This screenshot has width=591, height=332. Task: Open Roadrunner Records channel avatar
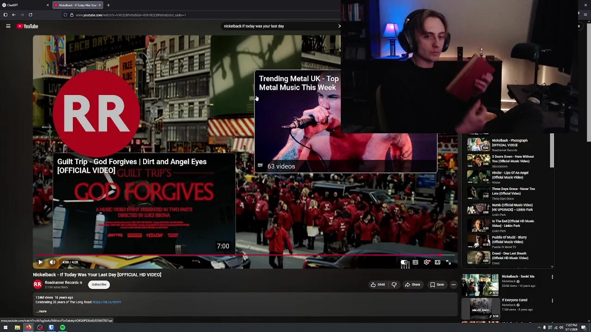[37, 285]
